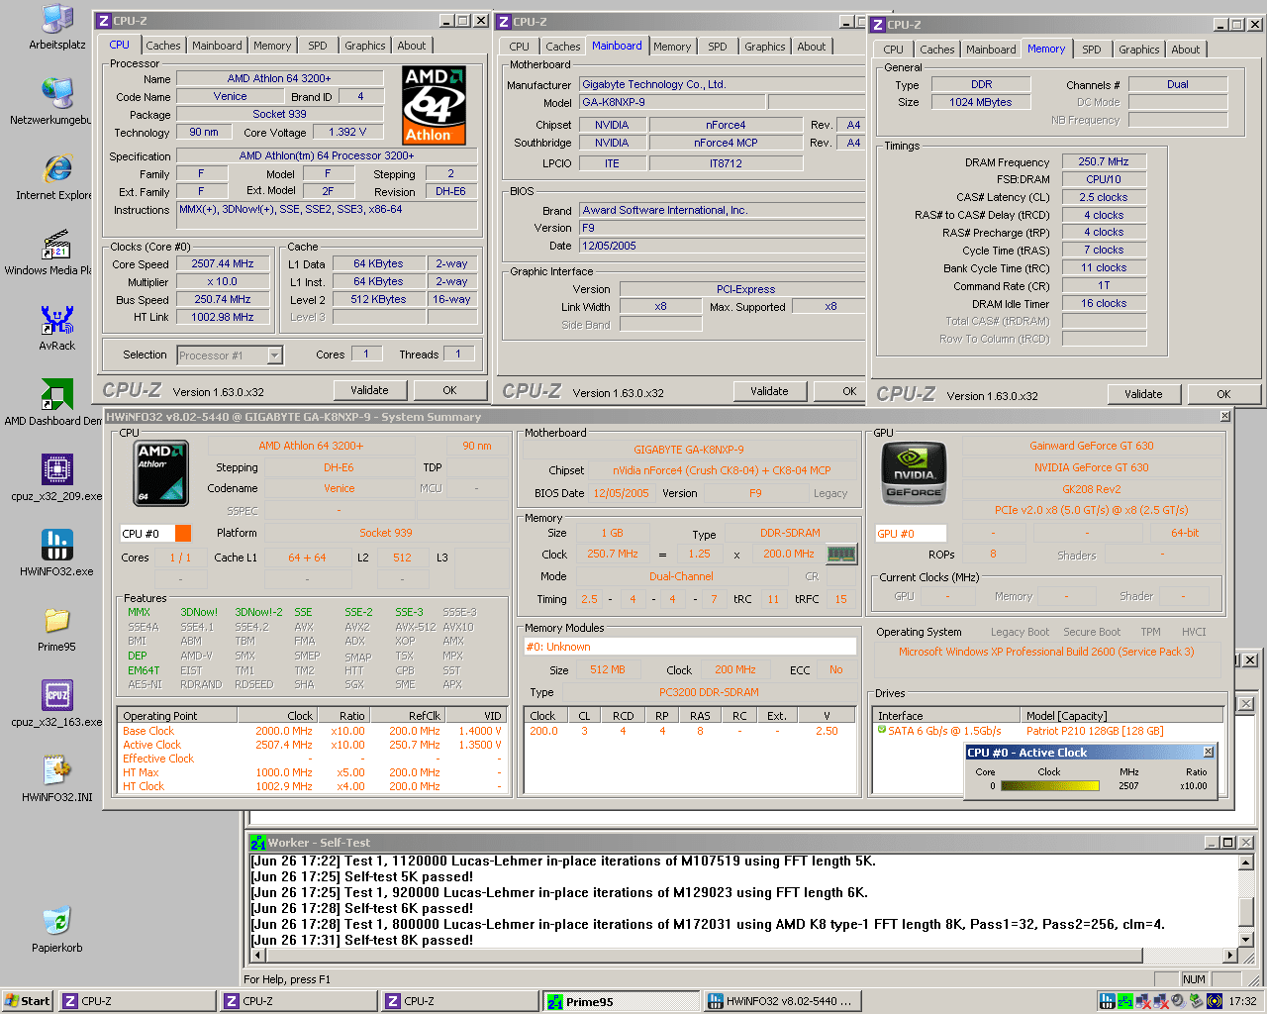Click Validate in the CPU-Z window showing memory Timings
The height and width of the screenshot is (1014, 1267).
coord(1143,394)
